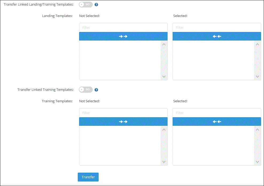Move all Training Templates to Selected list
This screenshot has width=264, height=186.
[123, 122]
